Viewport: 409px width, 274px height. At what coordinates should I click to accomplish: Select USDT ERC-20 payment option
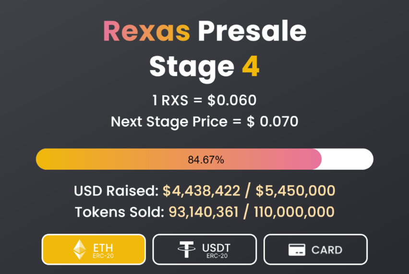204,249
